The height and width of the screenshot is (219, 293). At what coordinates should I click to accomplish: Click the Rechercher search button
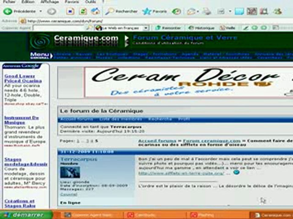[x=121, y=12]
